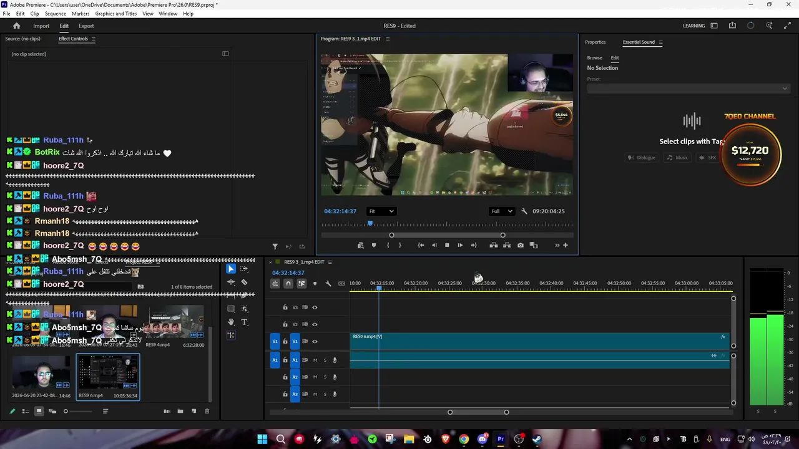Switch project panel to icon view
The image size is (799, 449).
pyautogui.click(x=39, y=411)
